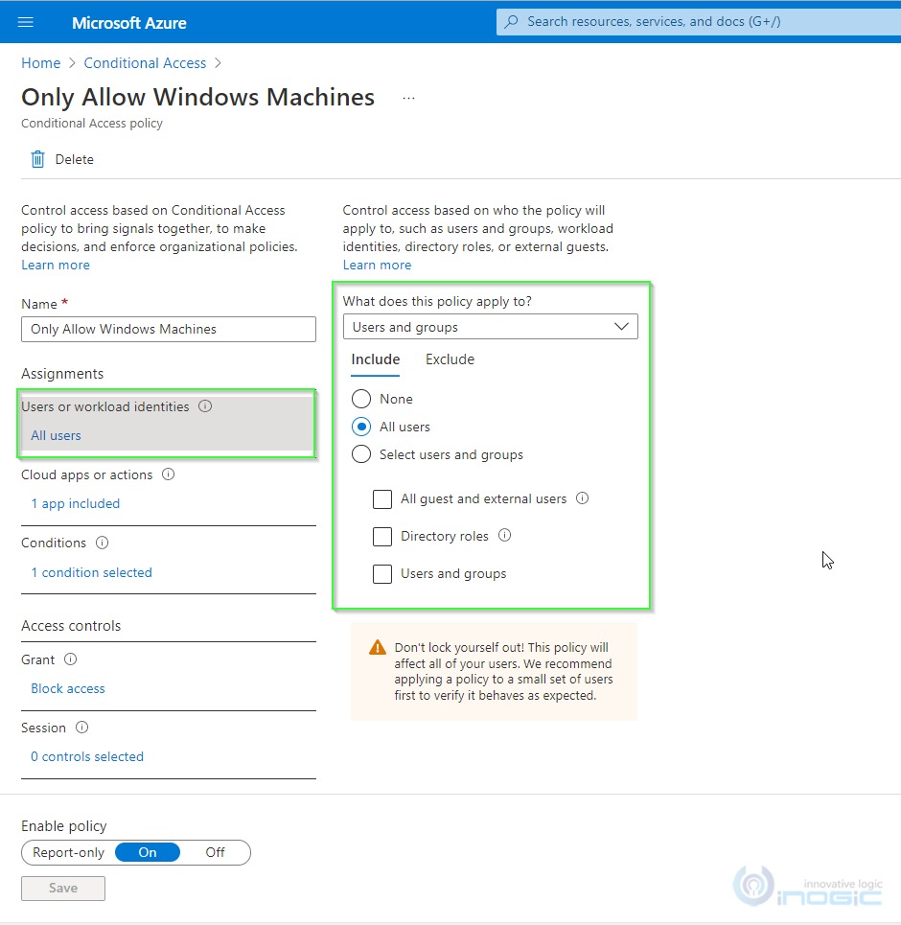The width and height of the screenshot is (901, 925).
Task: Click the Assignments heading
Action: pyautogui.click(x=62, y=374)
